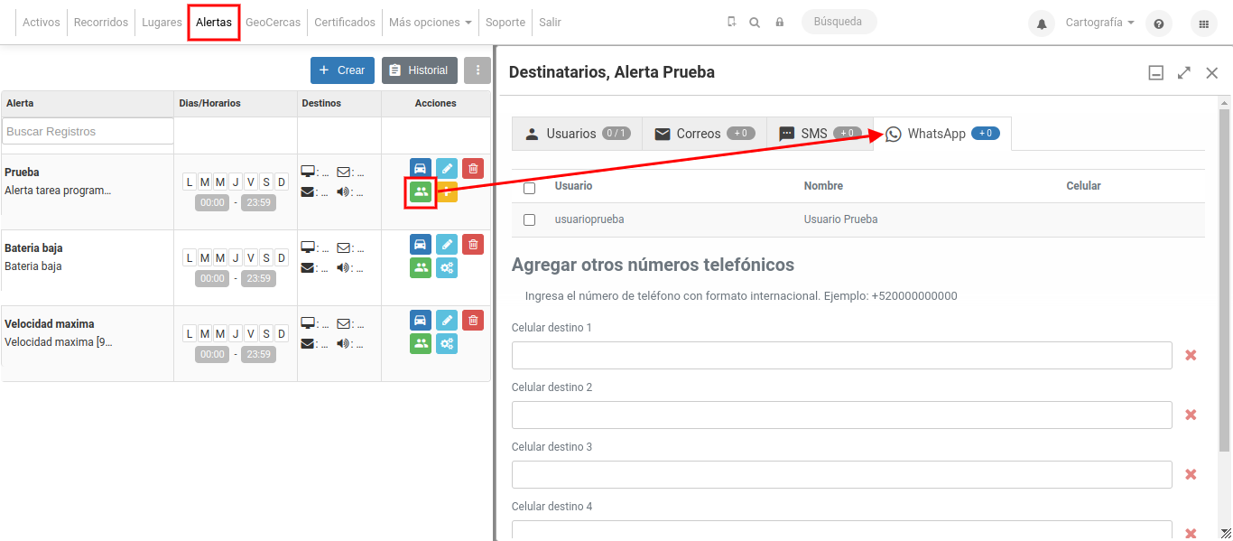Image resolution: width=1233 pixels, height=541 pixels.
Task: Open recipients for Velocidad maxima alert
Action: (x=421, y=343)
